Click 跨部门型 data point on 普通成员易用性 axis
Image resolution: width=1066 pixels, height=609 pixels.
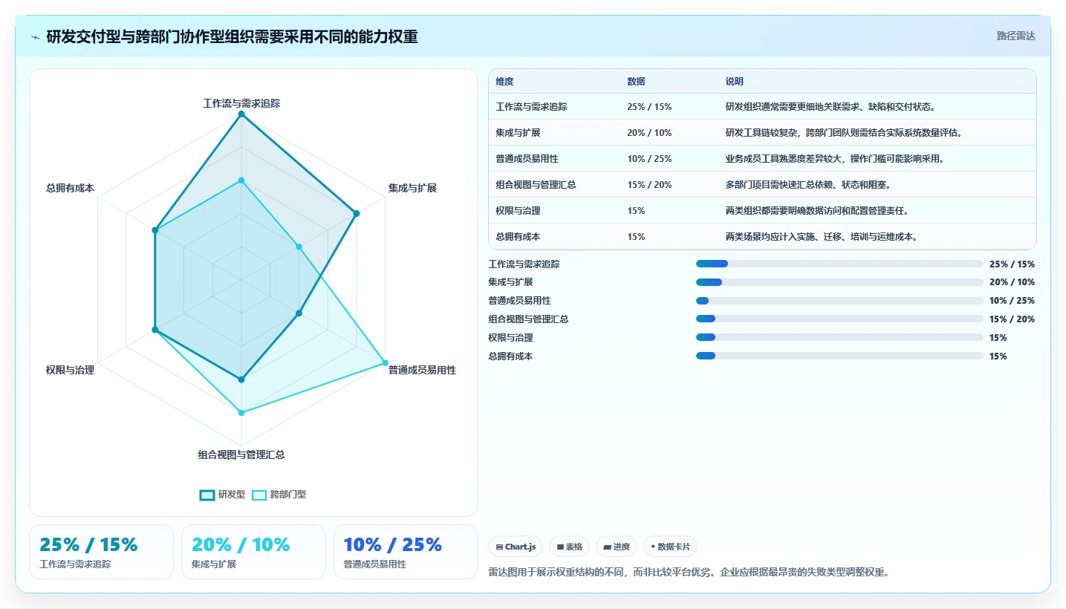[385, 362]
